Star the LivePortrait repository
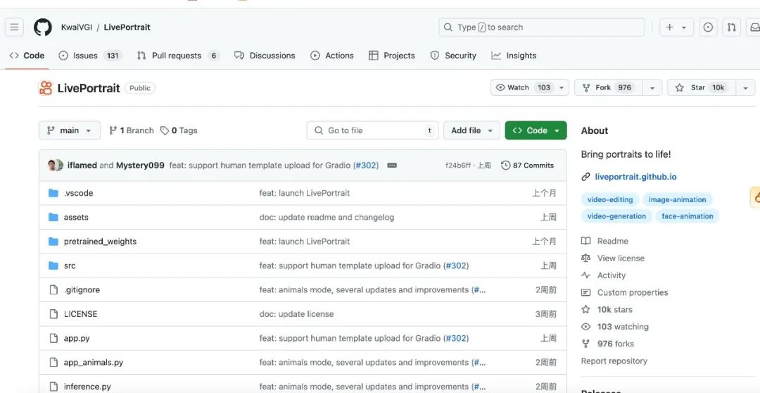The height and width of the screenshot is (393, 760). coord(702,88)
